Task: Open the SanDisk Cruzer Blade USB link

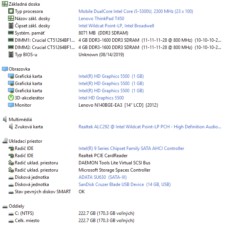Action: click(x=124, y=184)
